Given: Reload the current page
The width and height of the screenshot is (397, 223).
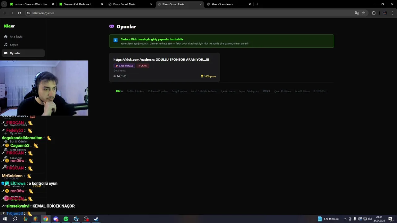Looking at the screenshot, I should point(19,13).
